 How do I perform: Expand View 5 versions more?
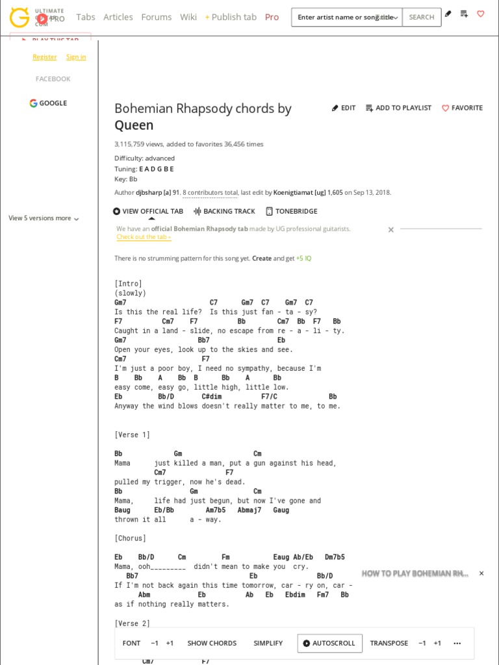(x=44, y=218)
